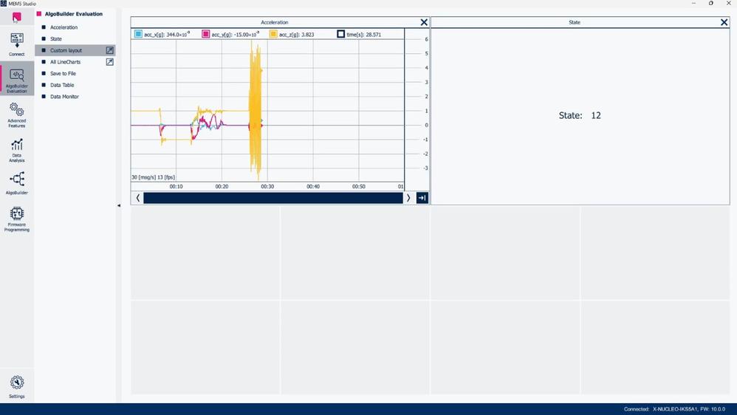Open AlgoBuilder Evaluation in the sidebar
737x415 pixels.
pyautogui.click(x=16, y=80)
